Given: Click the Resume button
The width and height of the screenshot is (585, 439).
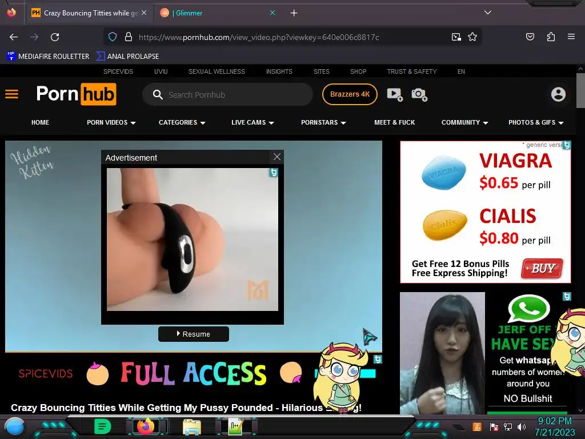Looking at the screenshot, I should (193, 334).
